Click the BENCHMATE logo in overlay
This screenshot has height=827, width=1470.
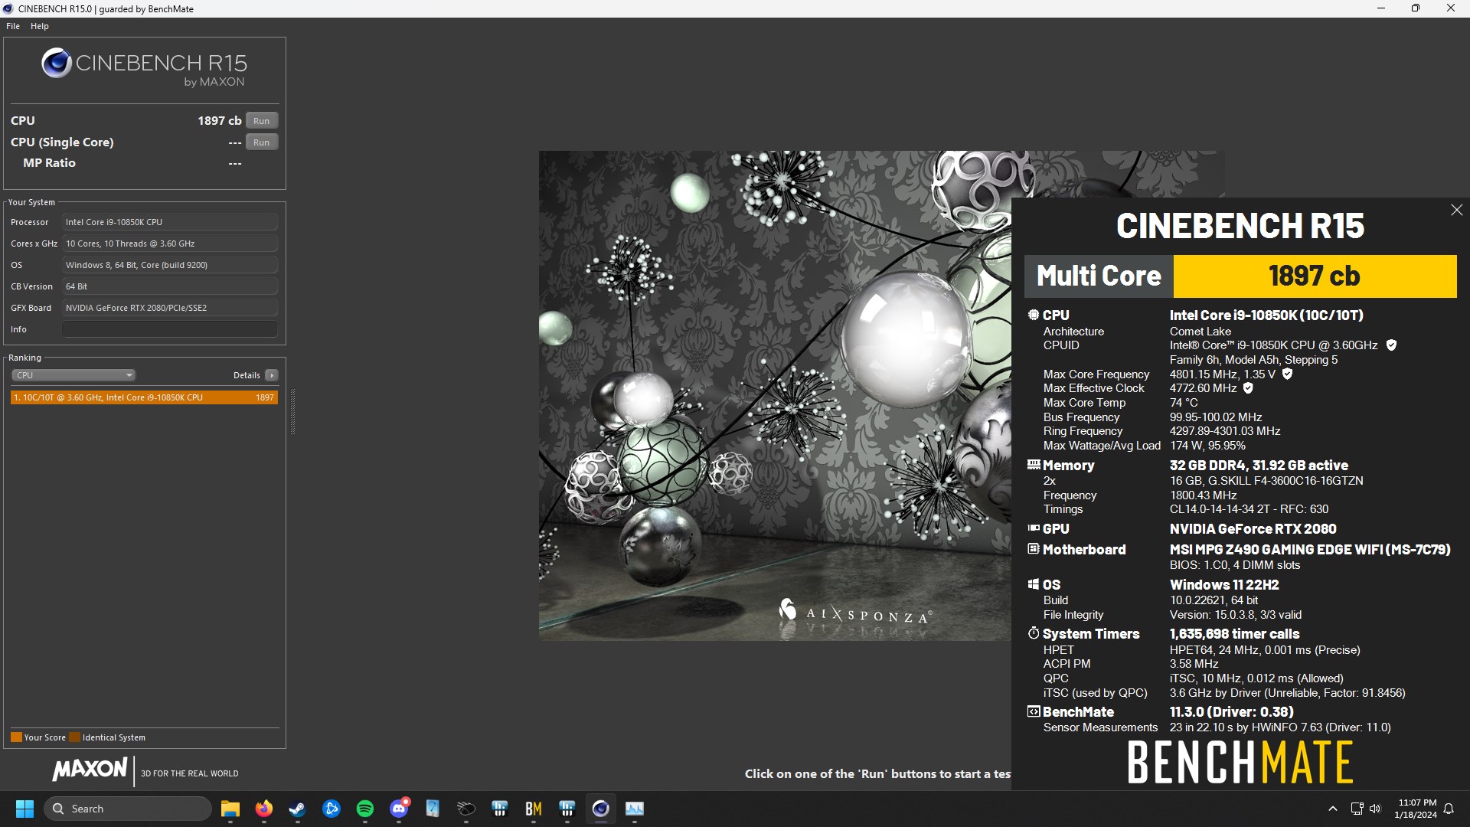1240,763
